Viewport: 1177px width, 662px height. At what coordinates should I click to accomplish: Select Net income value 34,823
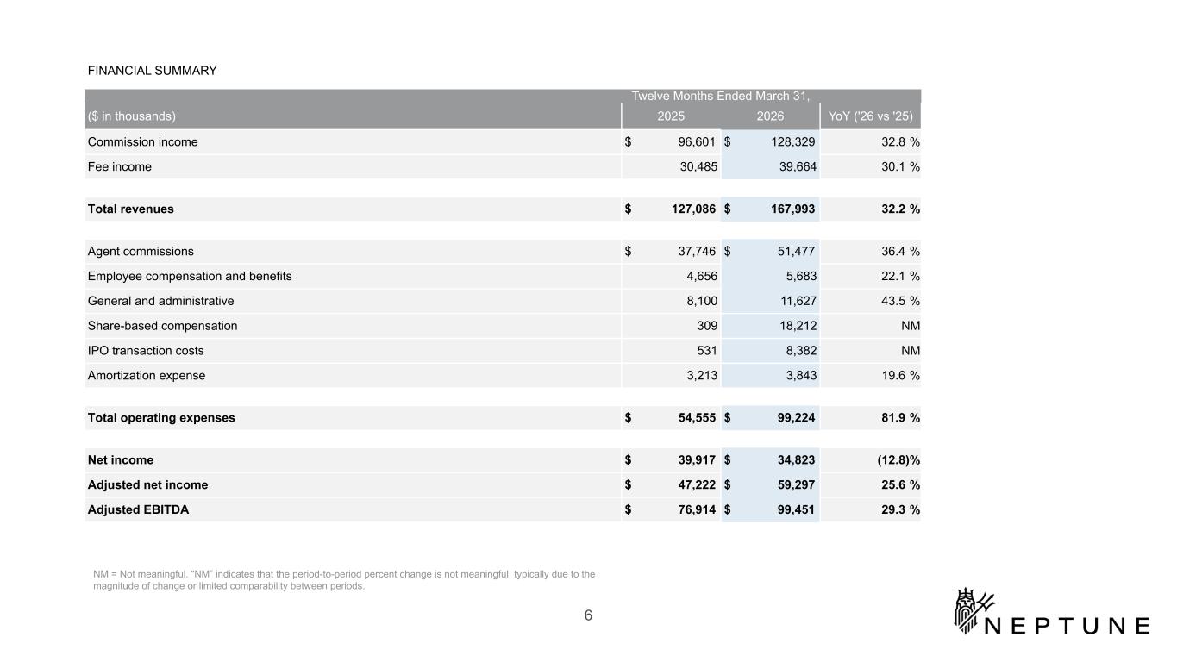point(794,460)
